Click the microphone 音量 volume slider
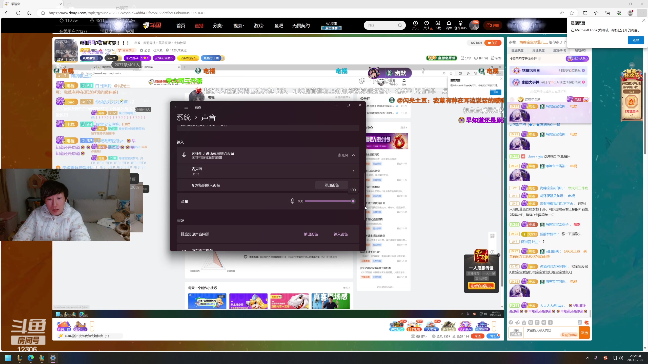Viewport: 648px width, 364px height. 329,201
